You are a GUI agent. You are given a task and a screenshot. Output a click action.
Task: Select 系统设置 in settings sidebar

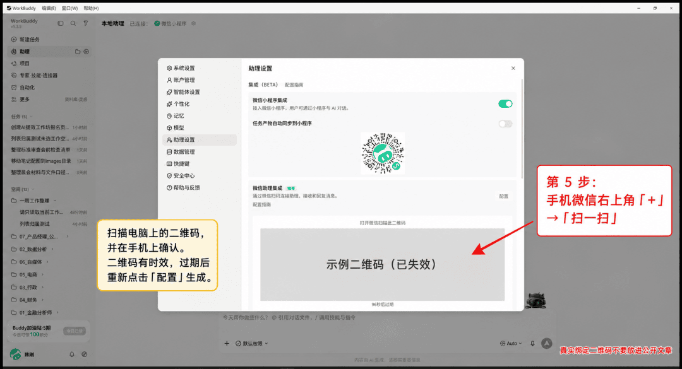200,68
